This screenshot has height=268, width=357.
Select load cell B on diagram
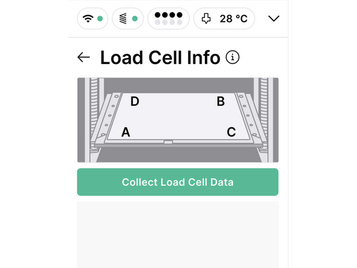(221, 101)
